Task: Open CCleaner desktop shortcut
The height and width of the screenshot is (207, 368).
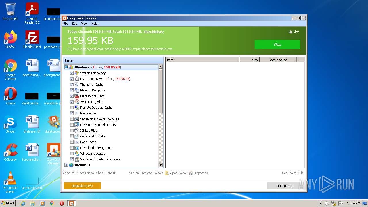Action: coord(10,152)
